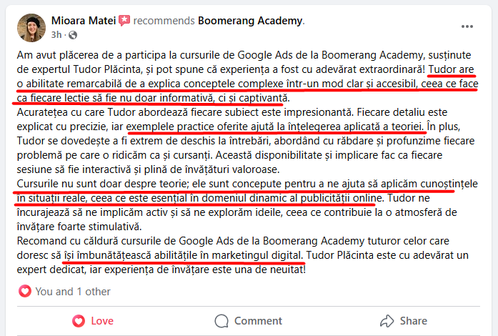The width and height of the screenshot is (498, 336).
Task: Click Mioara Matei's profile picture
Action: tap(31, 28)
